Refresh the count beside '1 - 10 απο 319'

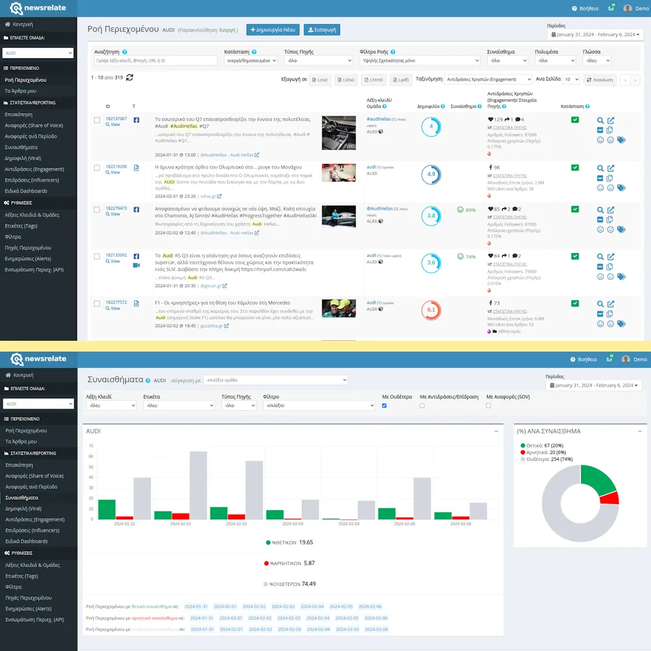click(x=130, y=78)
